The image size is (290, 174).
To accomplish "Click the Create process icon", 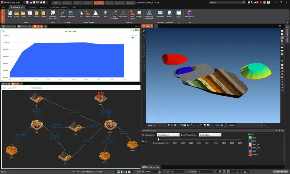I will (63, 14).
